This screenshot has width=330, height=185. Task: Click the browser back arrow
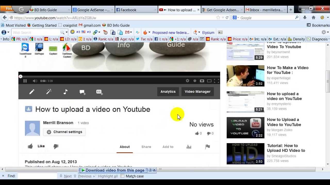(x=5, y=17)
